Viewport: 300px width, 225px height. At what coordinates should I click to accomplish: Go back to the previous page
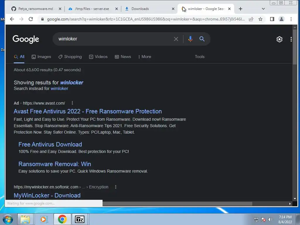(x=12, y=19)
